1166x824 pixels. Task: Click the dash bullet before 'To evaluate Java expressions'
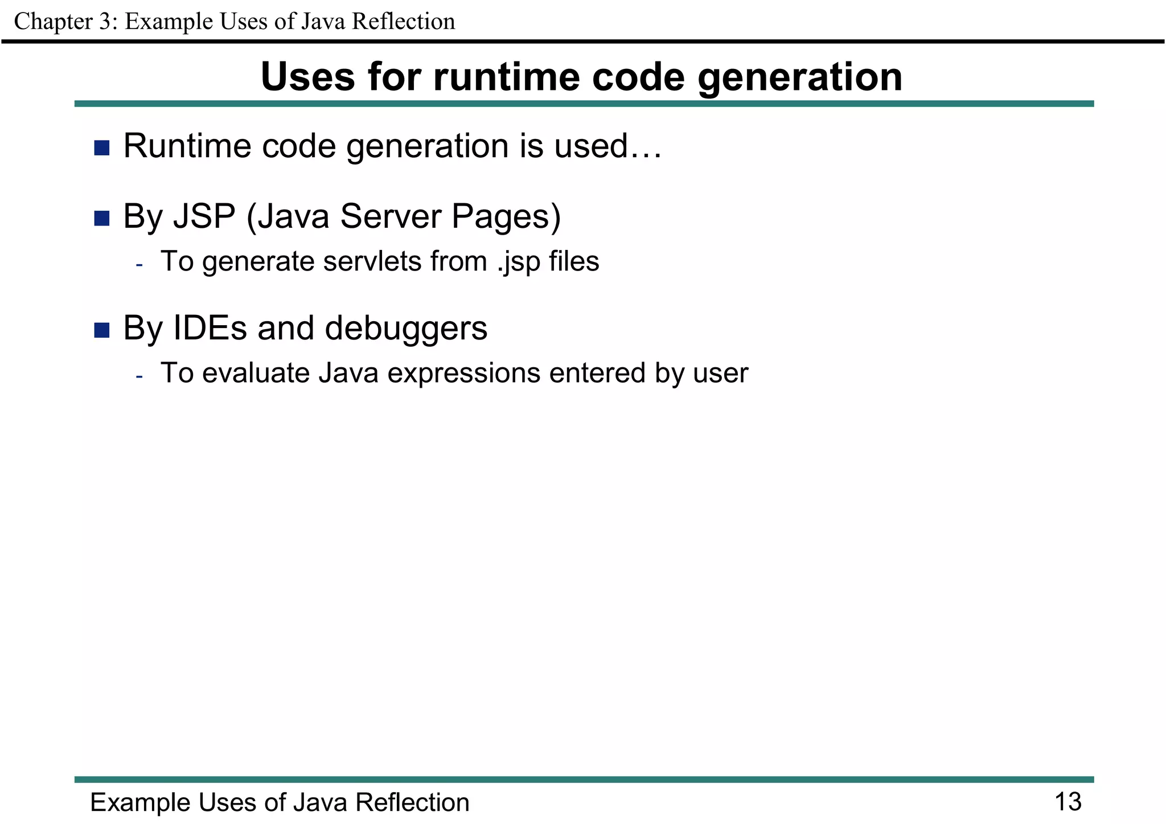click(x=139, y=377)
